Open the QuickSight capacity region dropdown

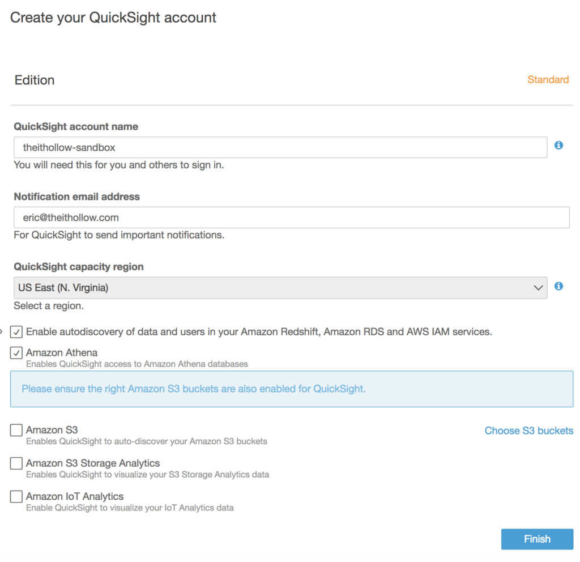pos(280,288)
